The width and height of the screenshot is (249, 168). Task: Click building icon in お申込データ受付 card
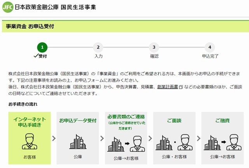78,142
